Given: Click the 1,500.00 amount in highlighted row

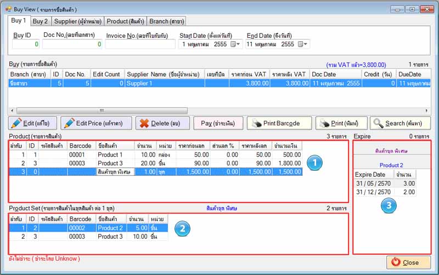Looking at the screenshot, I should 288,172.
